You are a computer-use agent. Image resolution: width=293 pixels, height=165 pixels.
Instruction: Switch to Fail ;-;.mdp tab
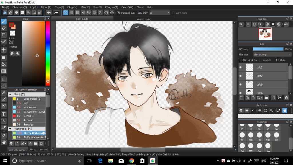click(x=82, y=19)
